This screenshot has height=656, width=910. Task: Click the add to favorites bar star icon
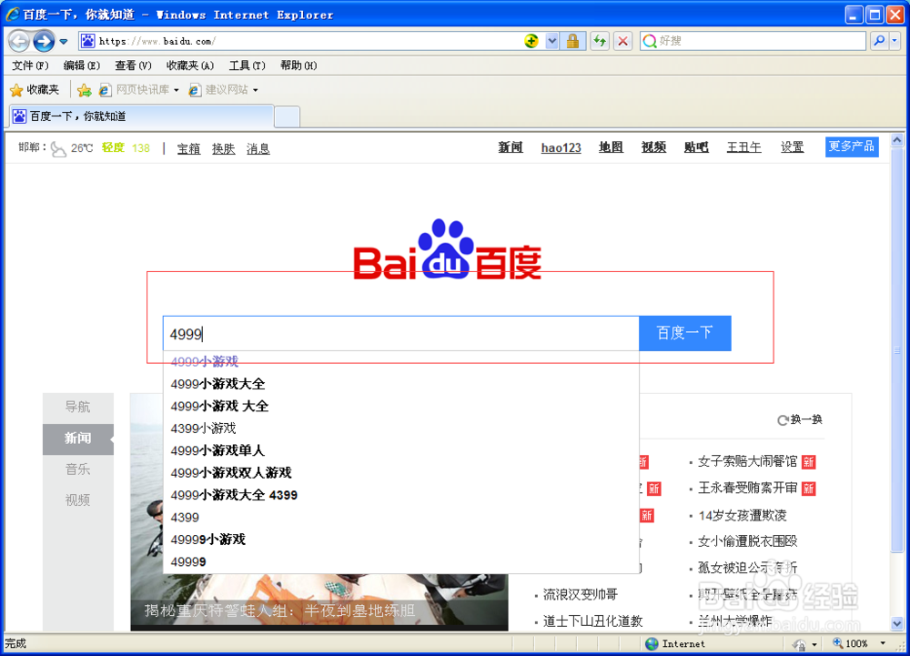tap(84, 90)
